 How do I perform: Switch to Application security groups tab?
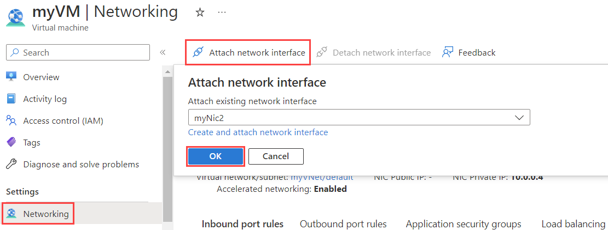coord(463,224)
